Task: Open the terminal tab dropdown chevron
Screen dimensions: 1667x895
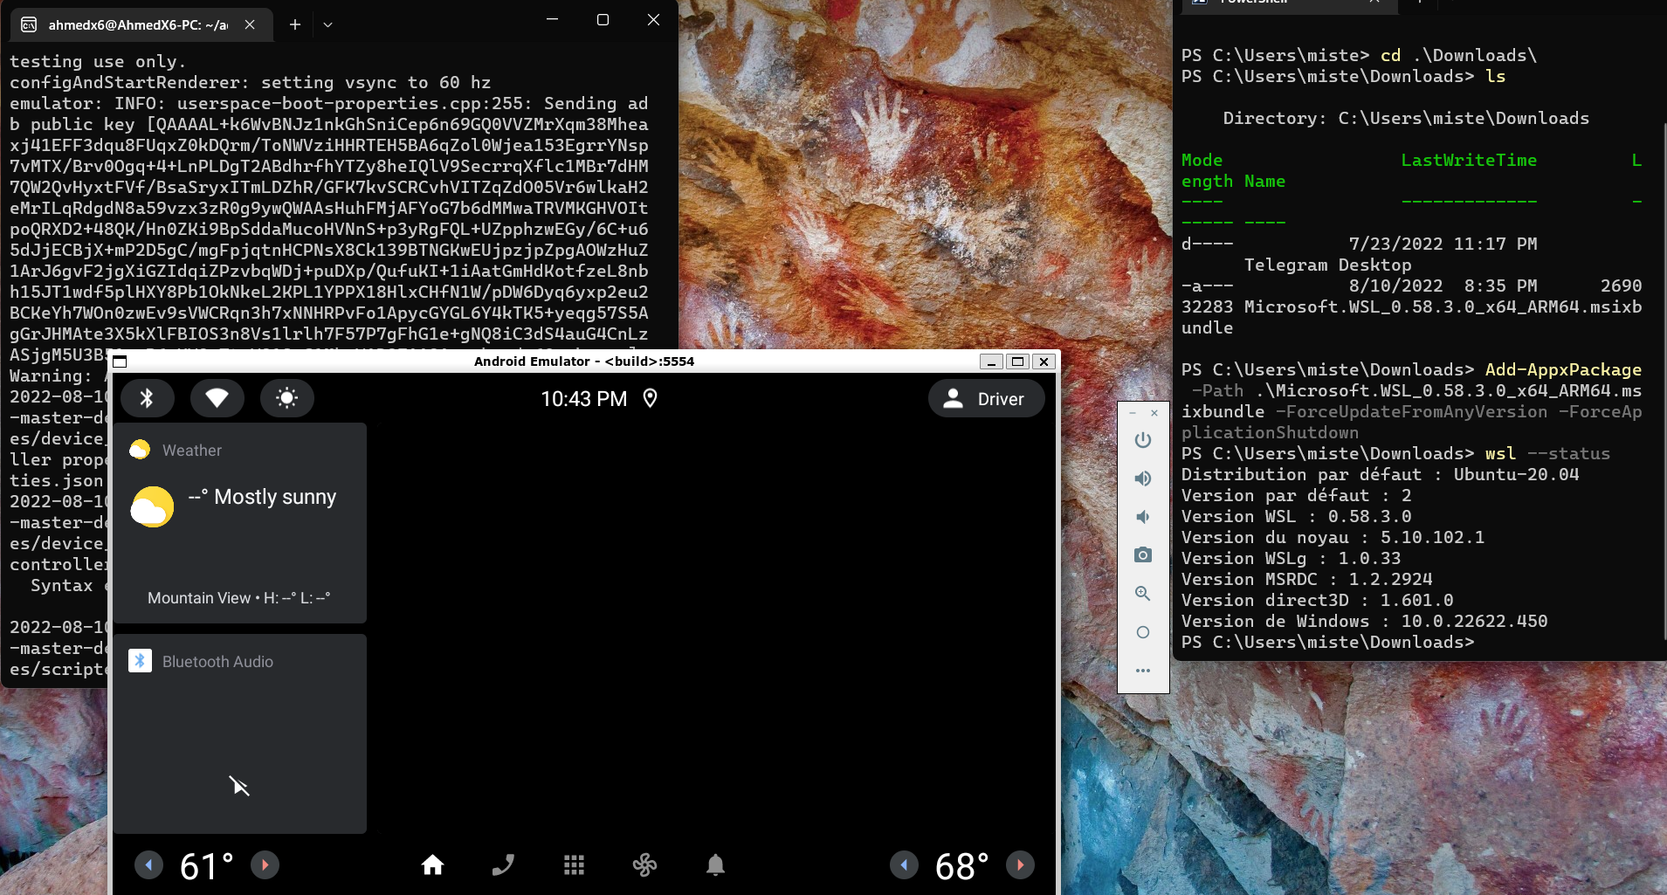Action: click(x=327, y=24)
